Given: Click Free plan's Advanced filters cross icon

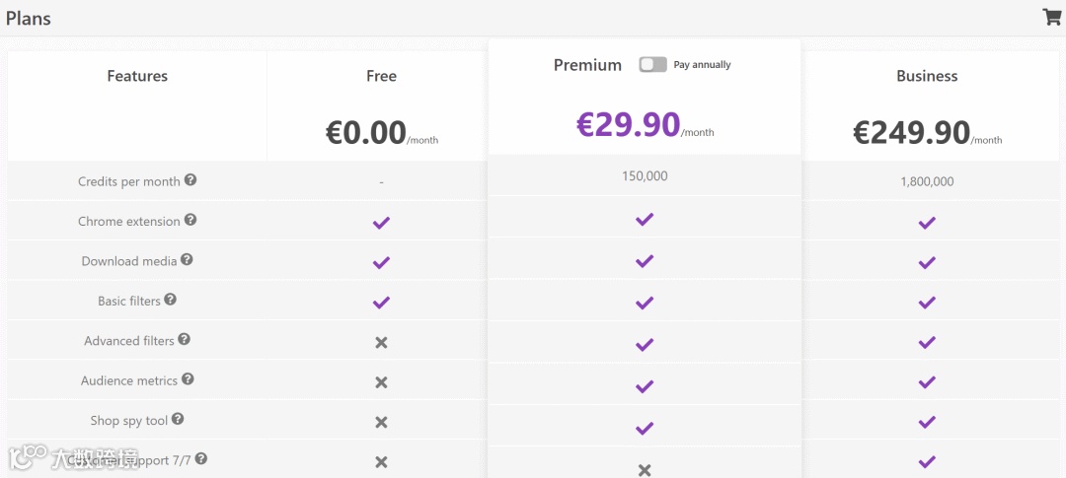Looking at the screenshot, I should [381, 342].
